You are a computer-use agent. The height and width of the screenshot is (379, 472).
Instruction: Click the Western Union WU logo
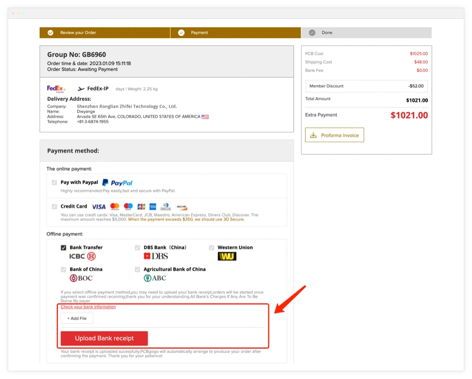pos(227,256)
